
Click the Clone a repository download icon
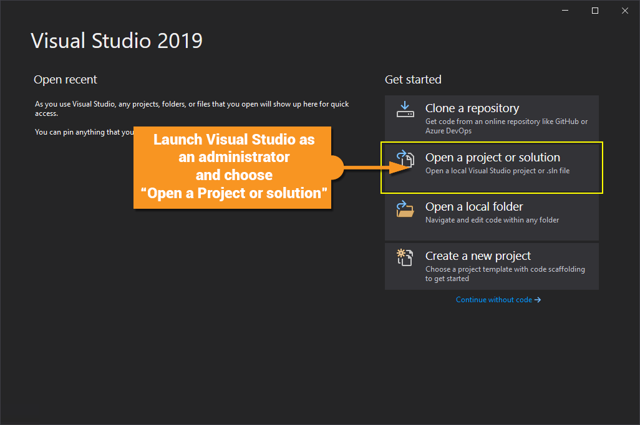pos(405,110)
